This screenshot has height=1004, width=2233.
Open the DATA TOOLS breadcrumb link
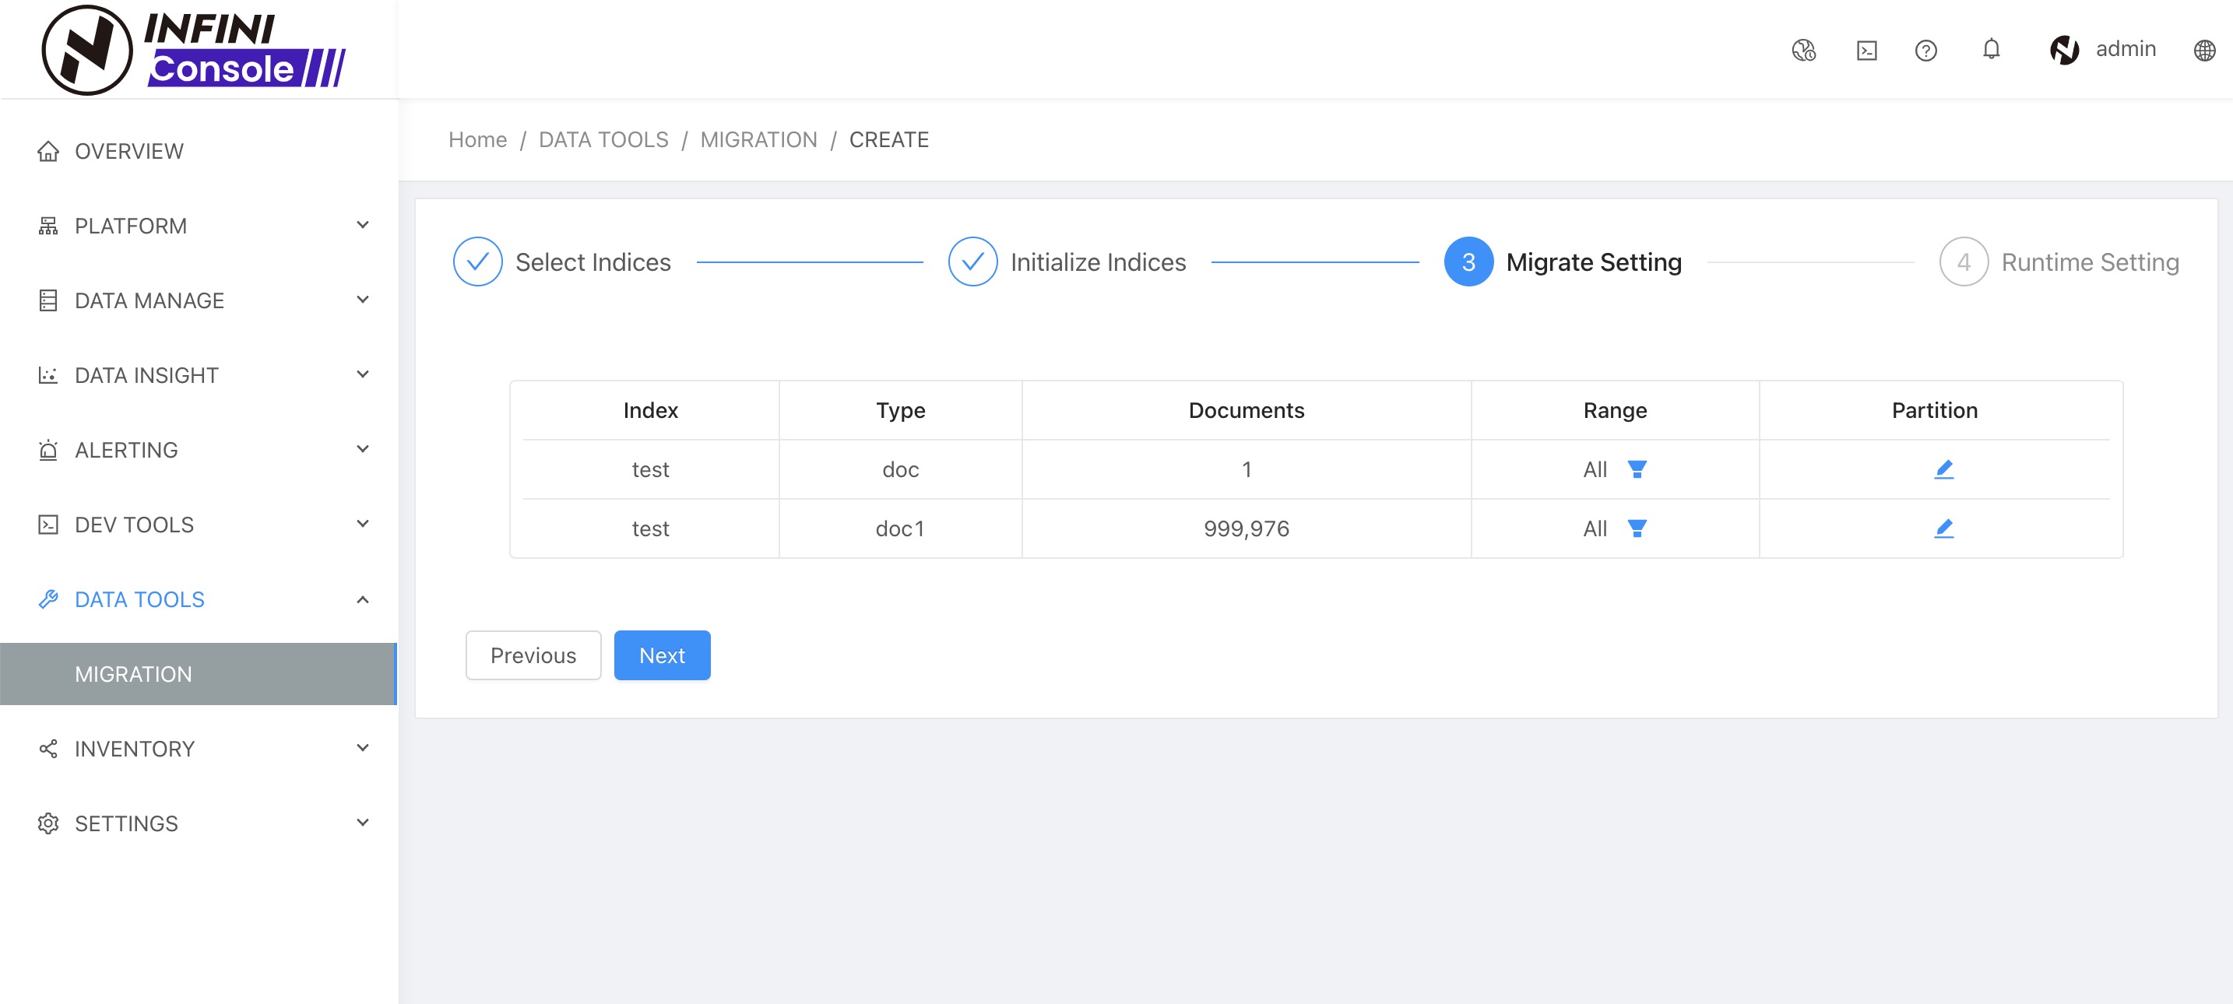(x=603, y=139)
